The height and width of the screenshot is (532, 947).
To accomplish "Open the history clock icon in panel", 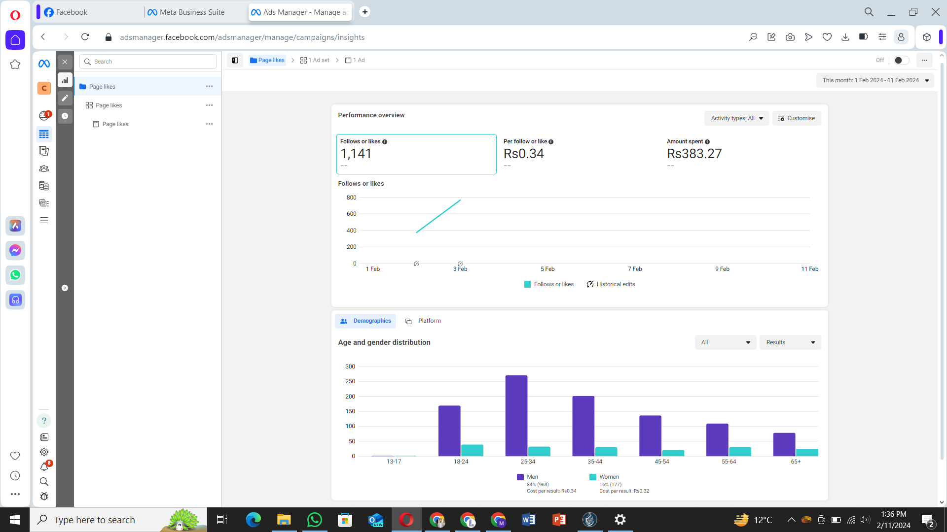I will [65, 116].
